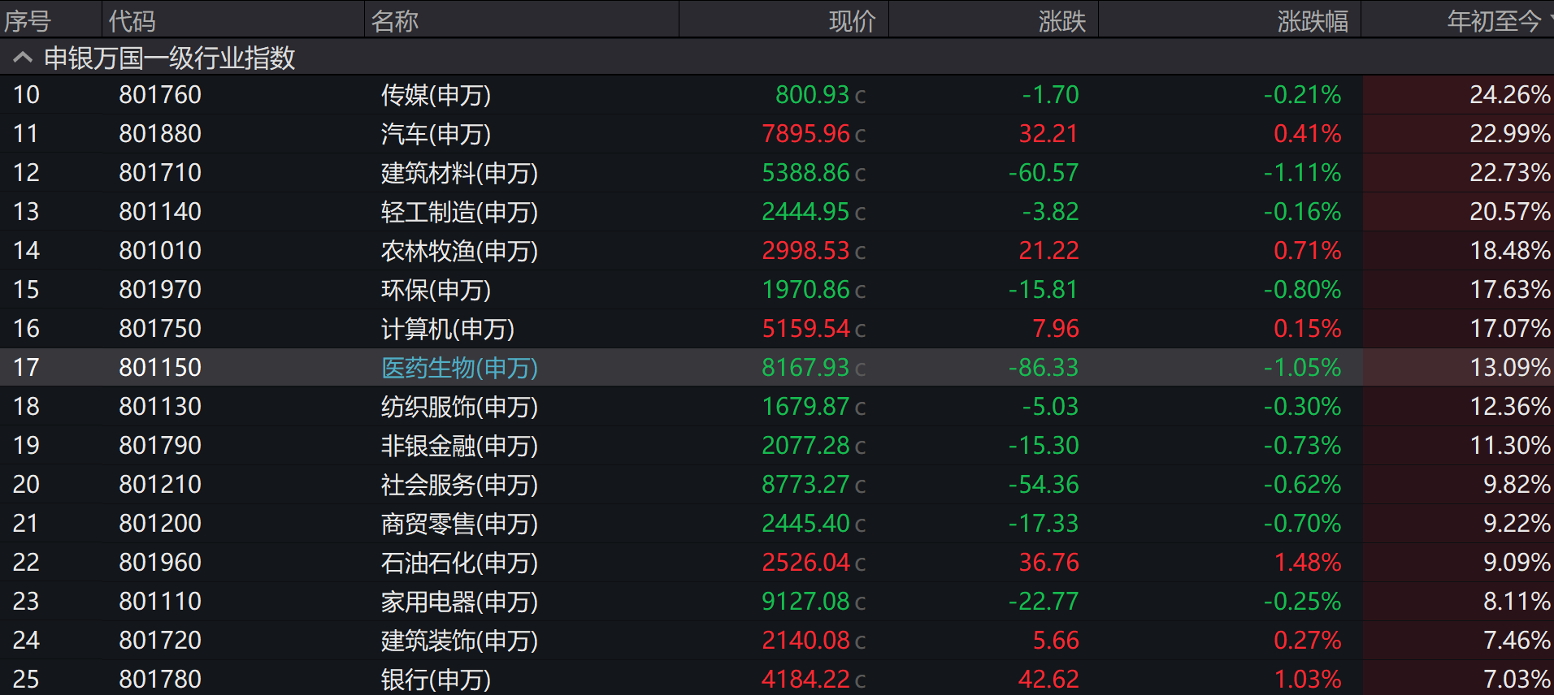Click the year-to-date value 24.26%

1510,95
